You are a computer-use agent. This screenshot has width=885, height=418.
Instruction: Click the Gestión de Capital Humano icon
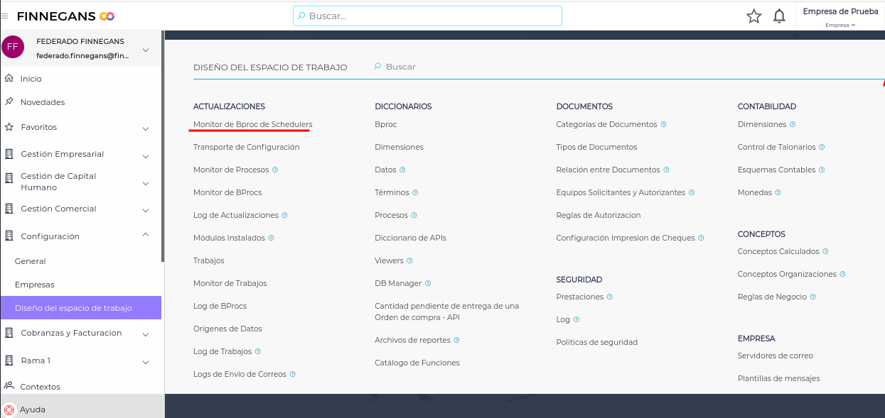(9, 177)
